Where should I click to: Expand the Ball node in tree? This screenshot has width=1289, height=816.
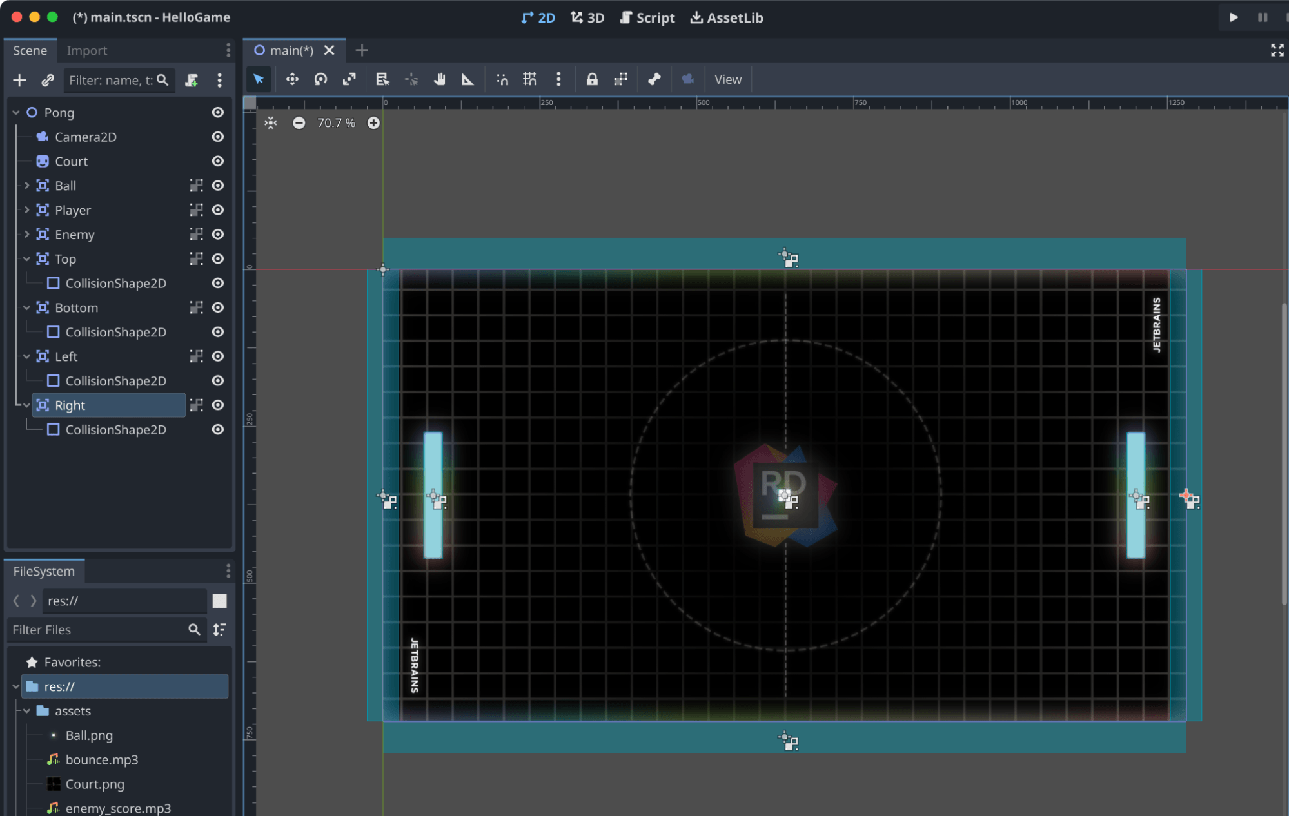26,186
